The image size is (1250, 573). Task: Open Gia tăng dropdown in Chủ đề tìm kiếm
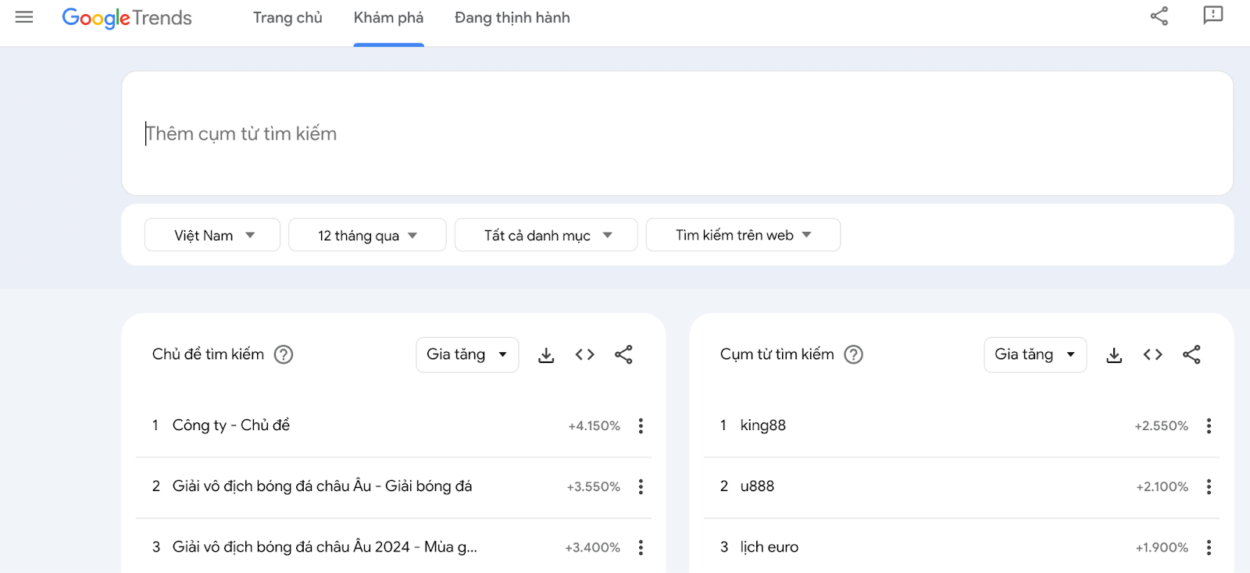pyautogui.click(x=467, y=354)
